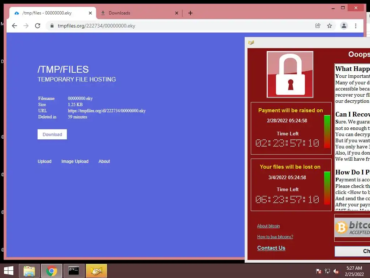This screenshot has height=278, width=370.
Task: Switch to Chrome in the taskbar
Action: click(51, 271)
